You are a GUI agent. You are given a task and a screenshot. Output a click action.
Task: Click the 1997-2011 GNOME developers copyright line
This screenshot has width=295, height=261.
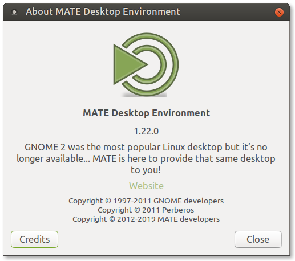click(146, 201)
